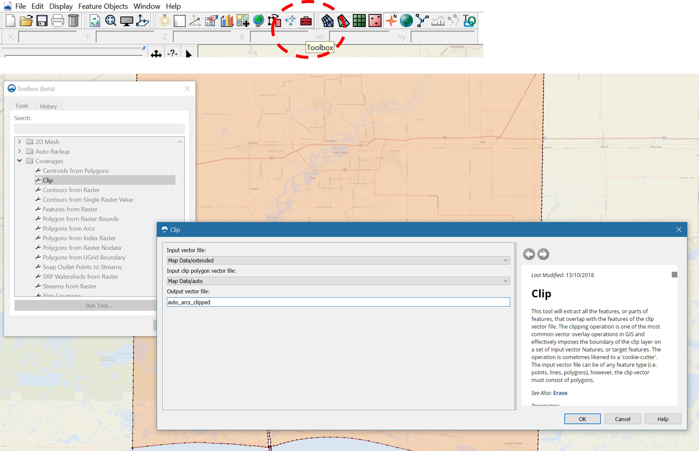The height and width of the screenshot is (451, 699).
Task: Click the Print toolbar icon
Action: (57, 21)
